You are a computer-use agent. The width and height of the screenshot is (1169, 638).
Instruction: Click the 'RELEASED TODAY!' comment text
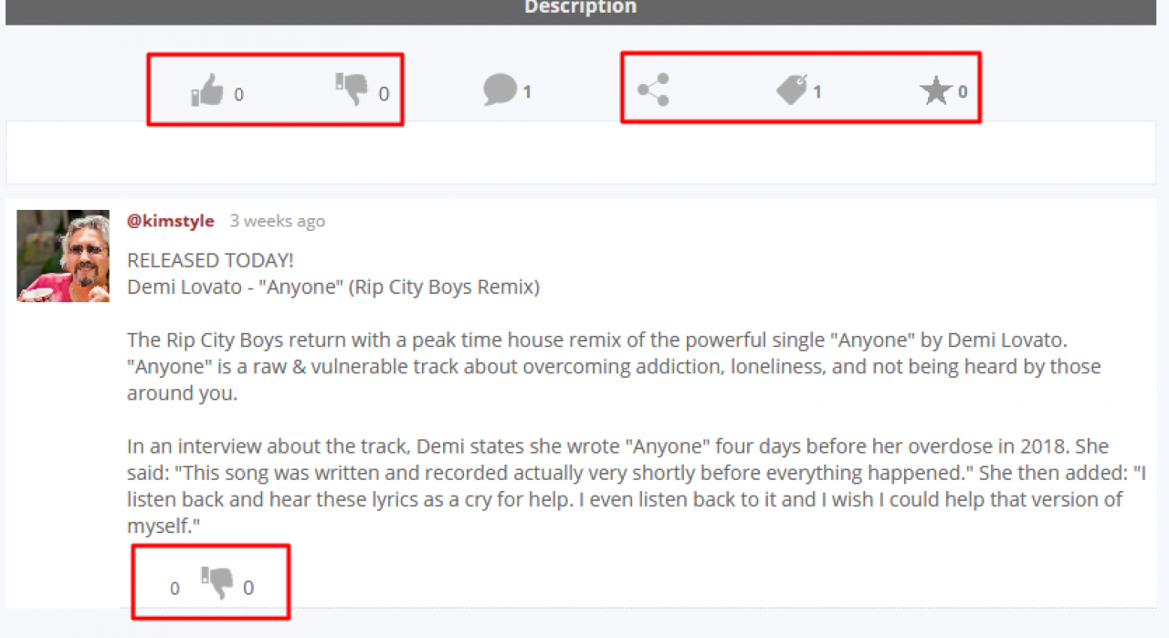coord(211,261)
